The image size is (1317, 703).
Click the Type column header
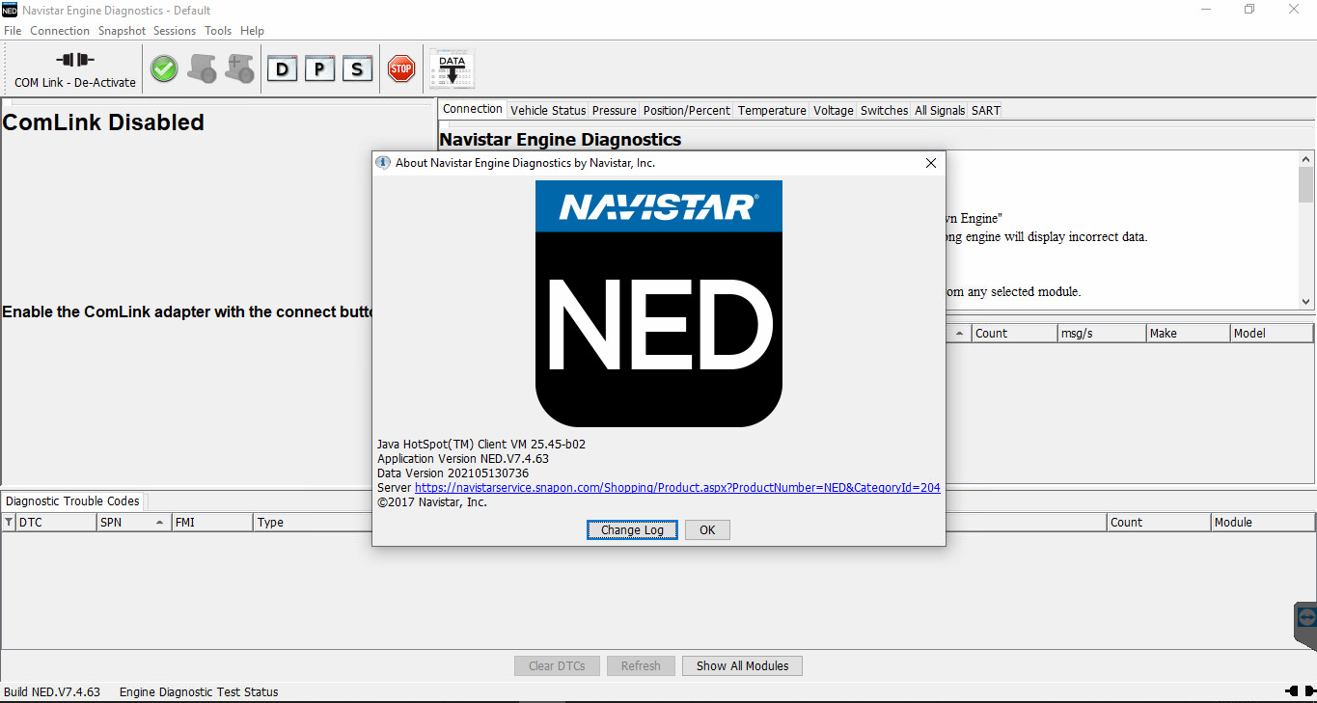click(312, 522)
